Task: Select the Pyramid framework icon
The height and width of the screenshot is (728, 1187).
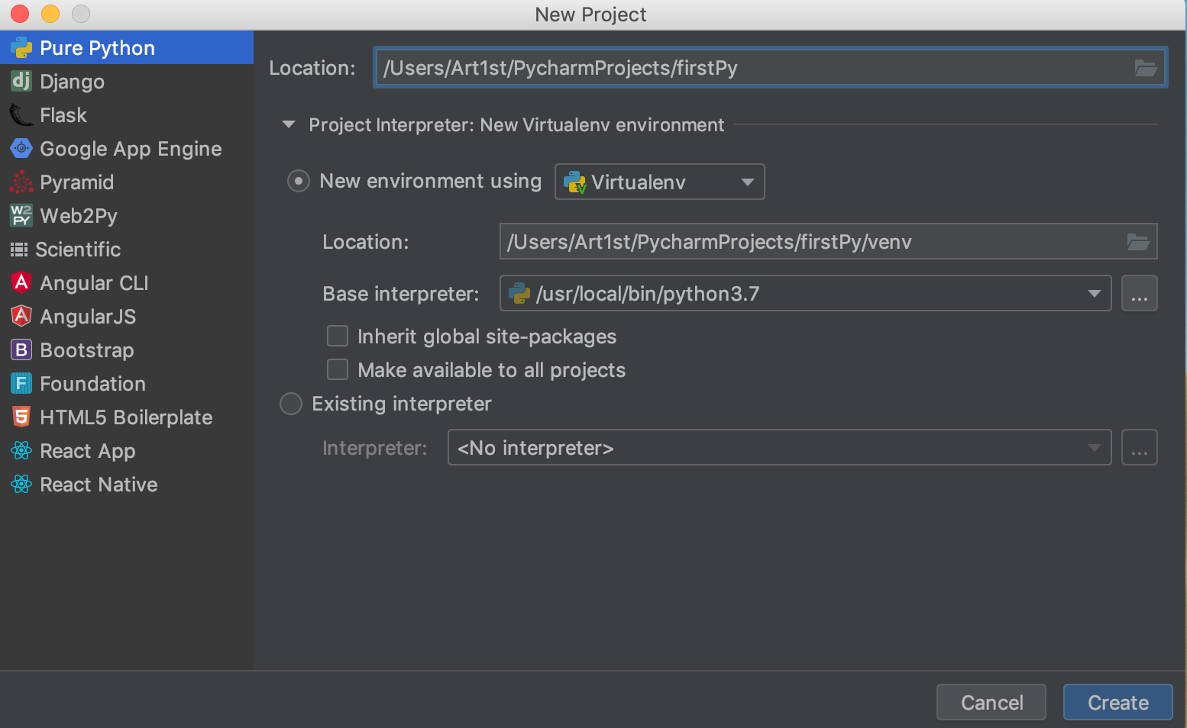Action: (x=21, y=182)
